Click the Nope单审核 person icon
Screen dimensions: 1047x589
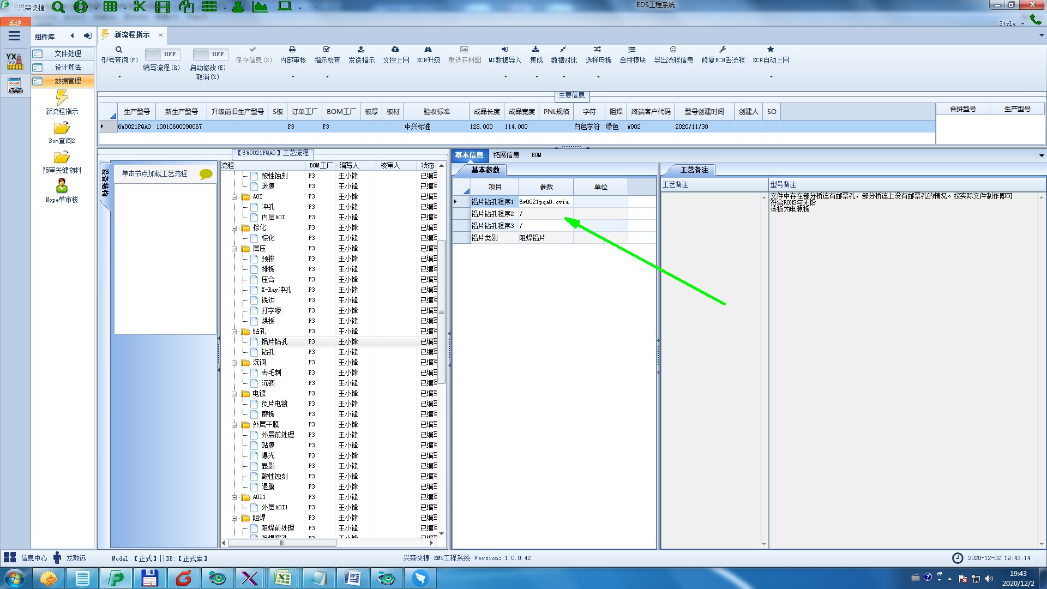[62, 187]
